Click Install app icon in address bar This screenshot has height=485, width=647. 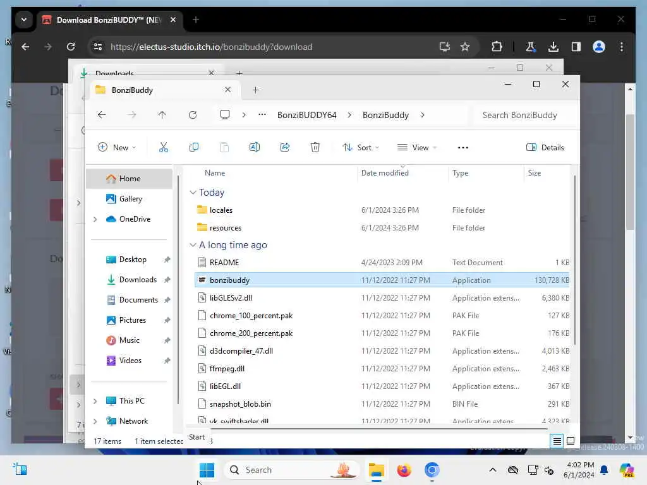(x=444, y=47)
